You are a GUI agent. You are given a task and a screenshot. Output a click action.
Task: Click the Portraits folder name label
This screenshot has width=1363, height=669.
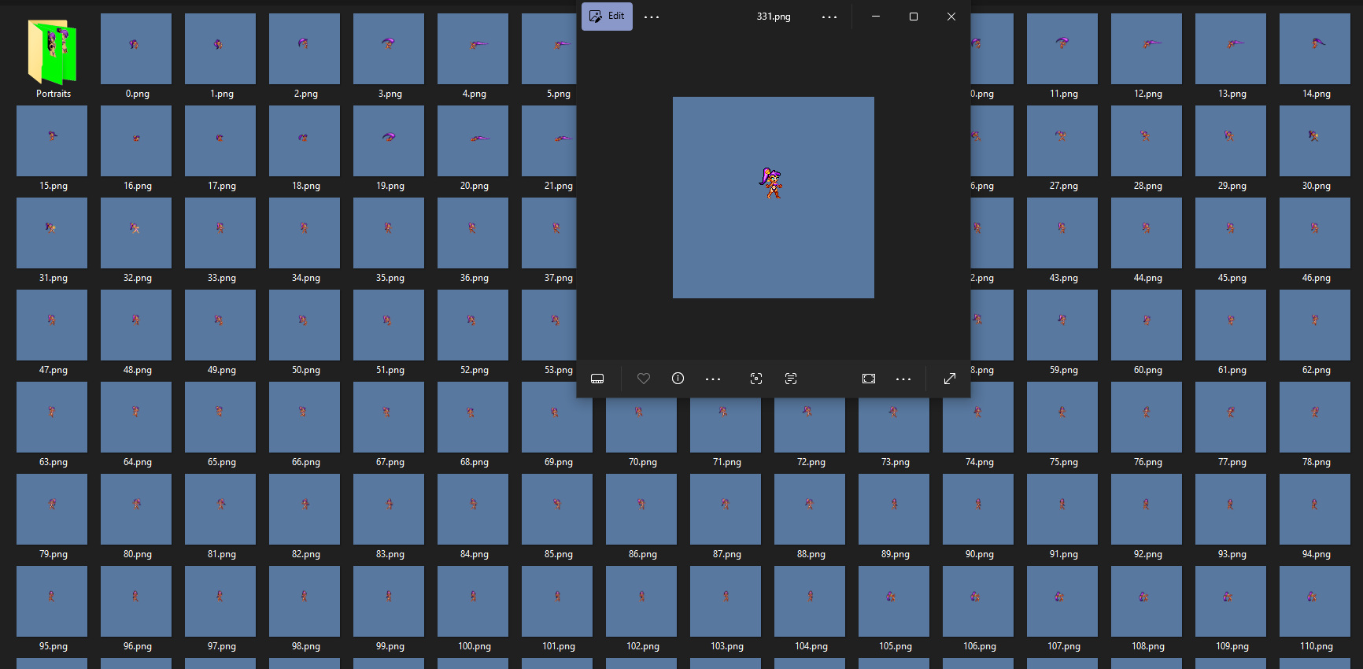point(54,94)
